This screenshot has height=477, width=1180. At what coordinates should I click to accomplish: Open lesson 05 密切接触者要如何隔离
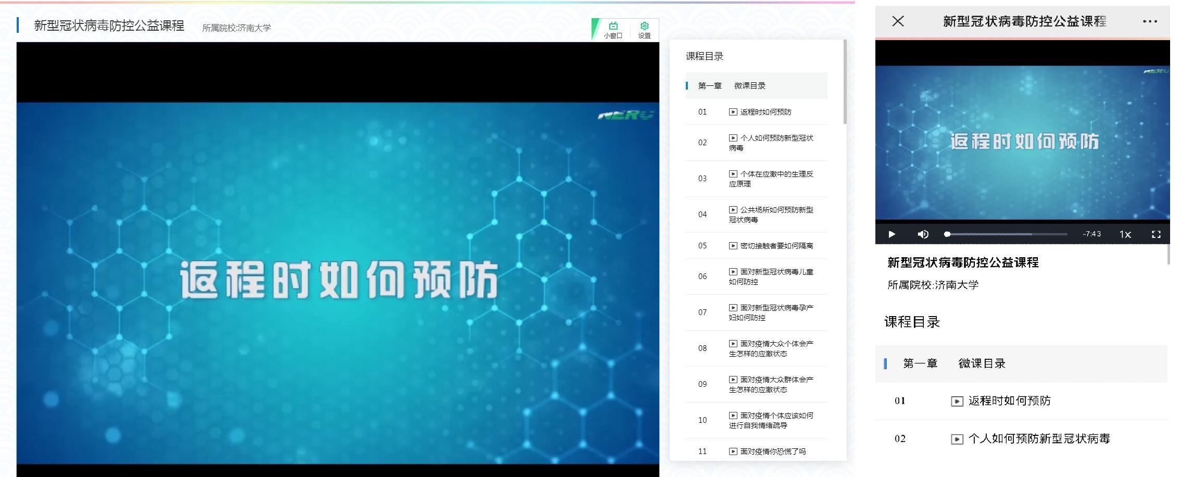click(756, 246)
